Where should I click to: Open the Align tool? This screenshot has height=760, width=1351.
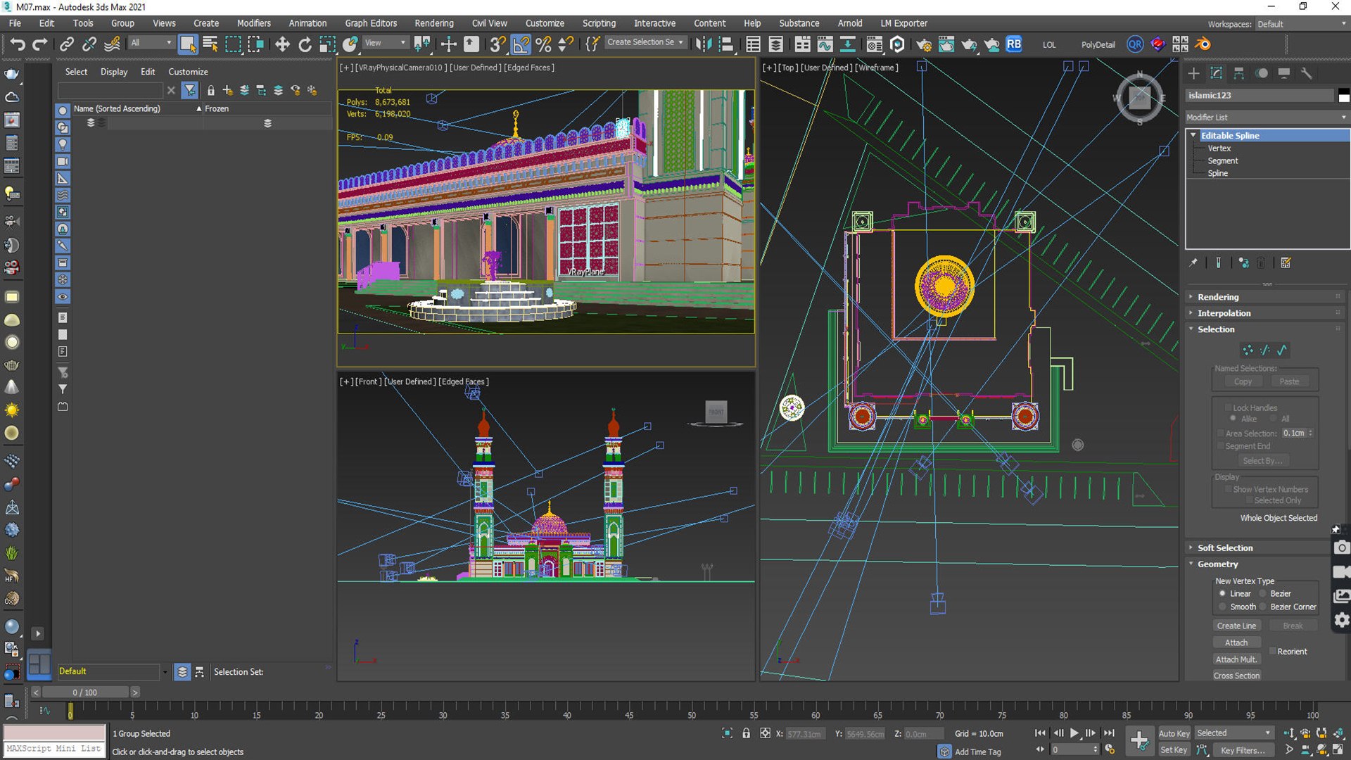point(726,44)
